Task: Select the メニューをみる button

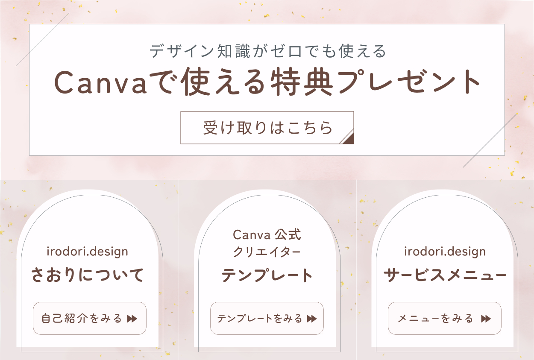Action: pos(444,319)
